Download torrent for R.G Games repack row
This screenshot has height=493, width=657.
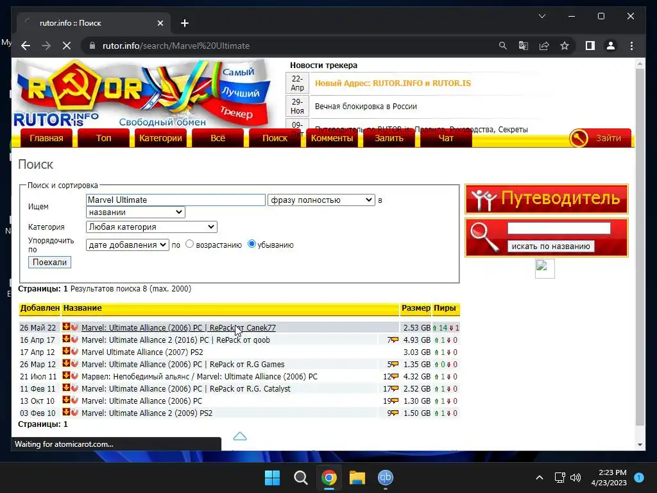(66, 363)
